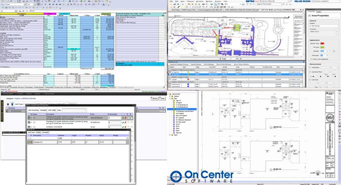Click green checkmark on first assembly row
Screen dimensions: 341x185
123,118
